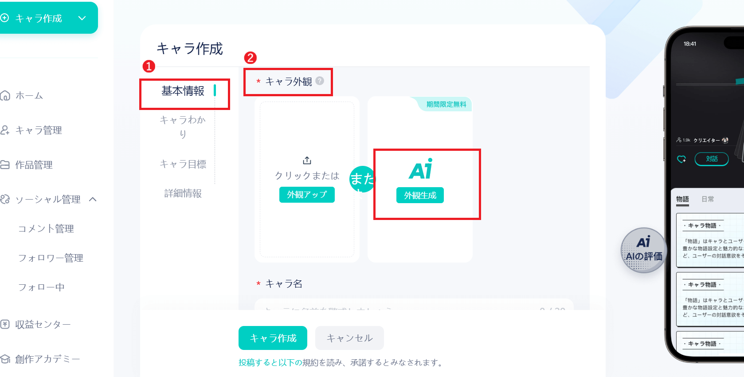Select the 詳細情報 step tab
The image size is (744, 377).
click(x=183, y=193)
